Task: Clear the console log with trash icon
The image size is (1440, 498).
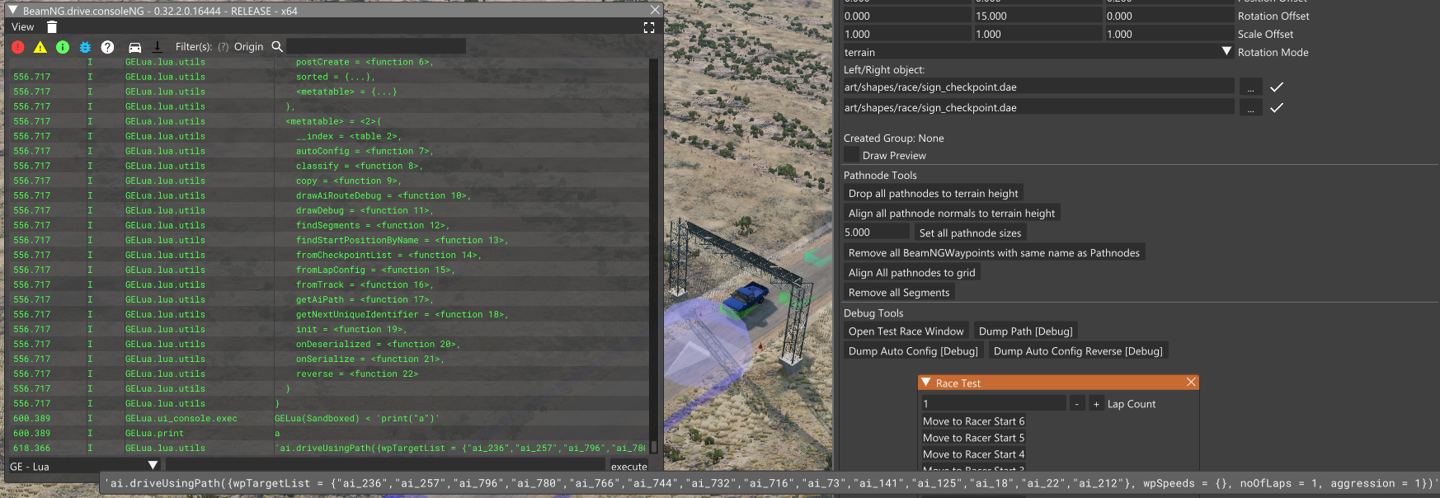Action: click(52, 27)
